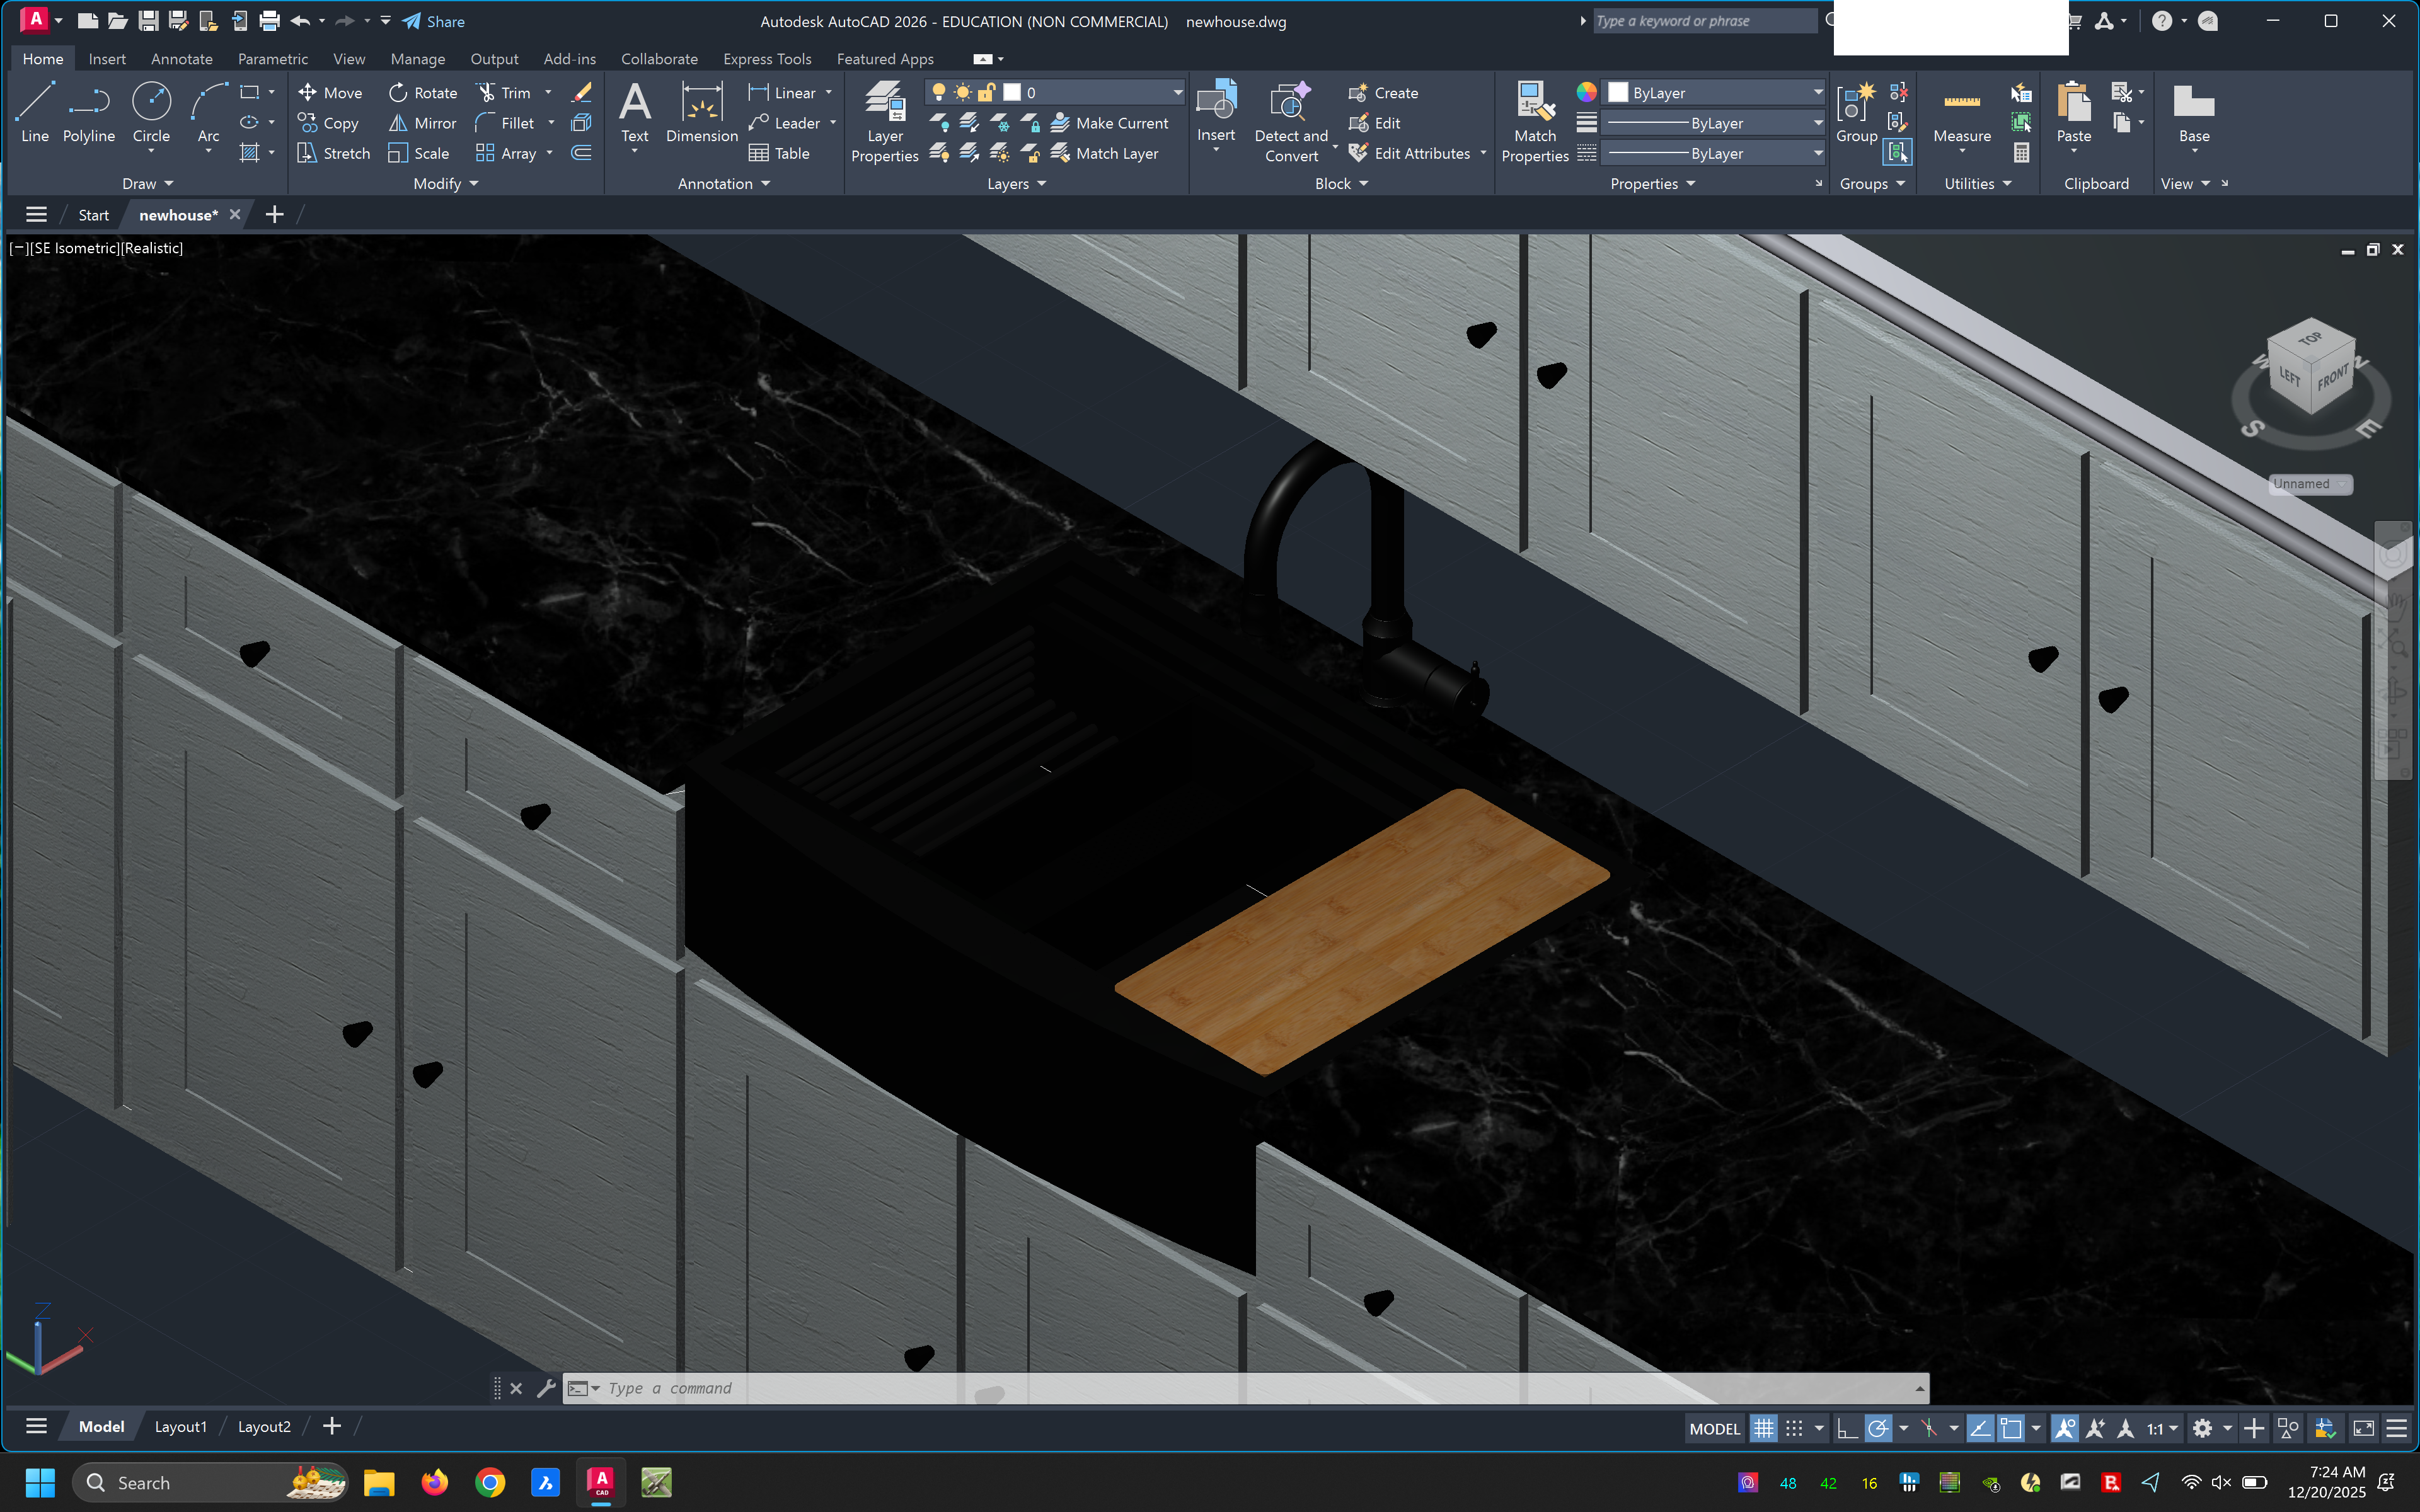Open the annotation scale 1:1 dropdown
Image resolution: width=2420 pixels, height=1512 pixels.
[x=2162, y=1428]
